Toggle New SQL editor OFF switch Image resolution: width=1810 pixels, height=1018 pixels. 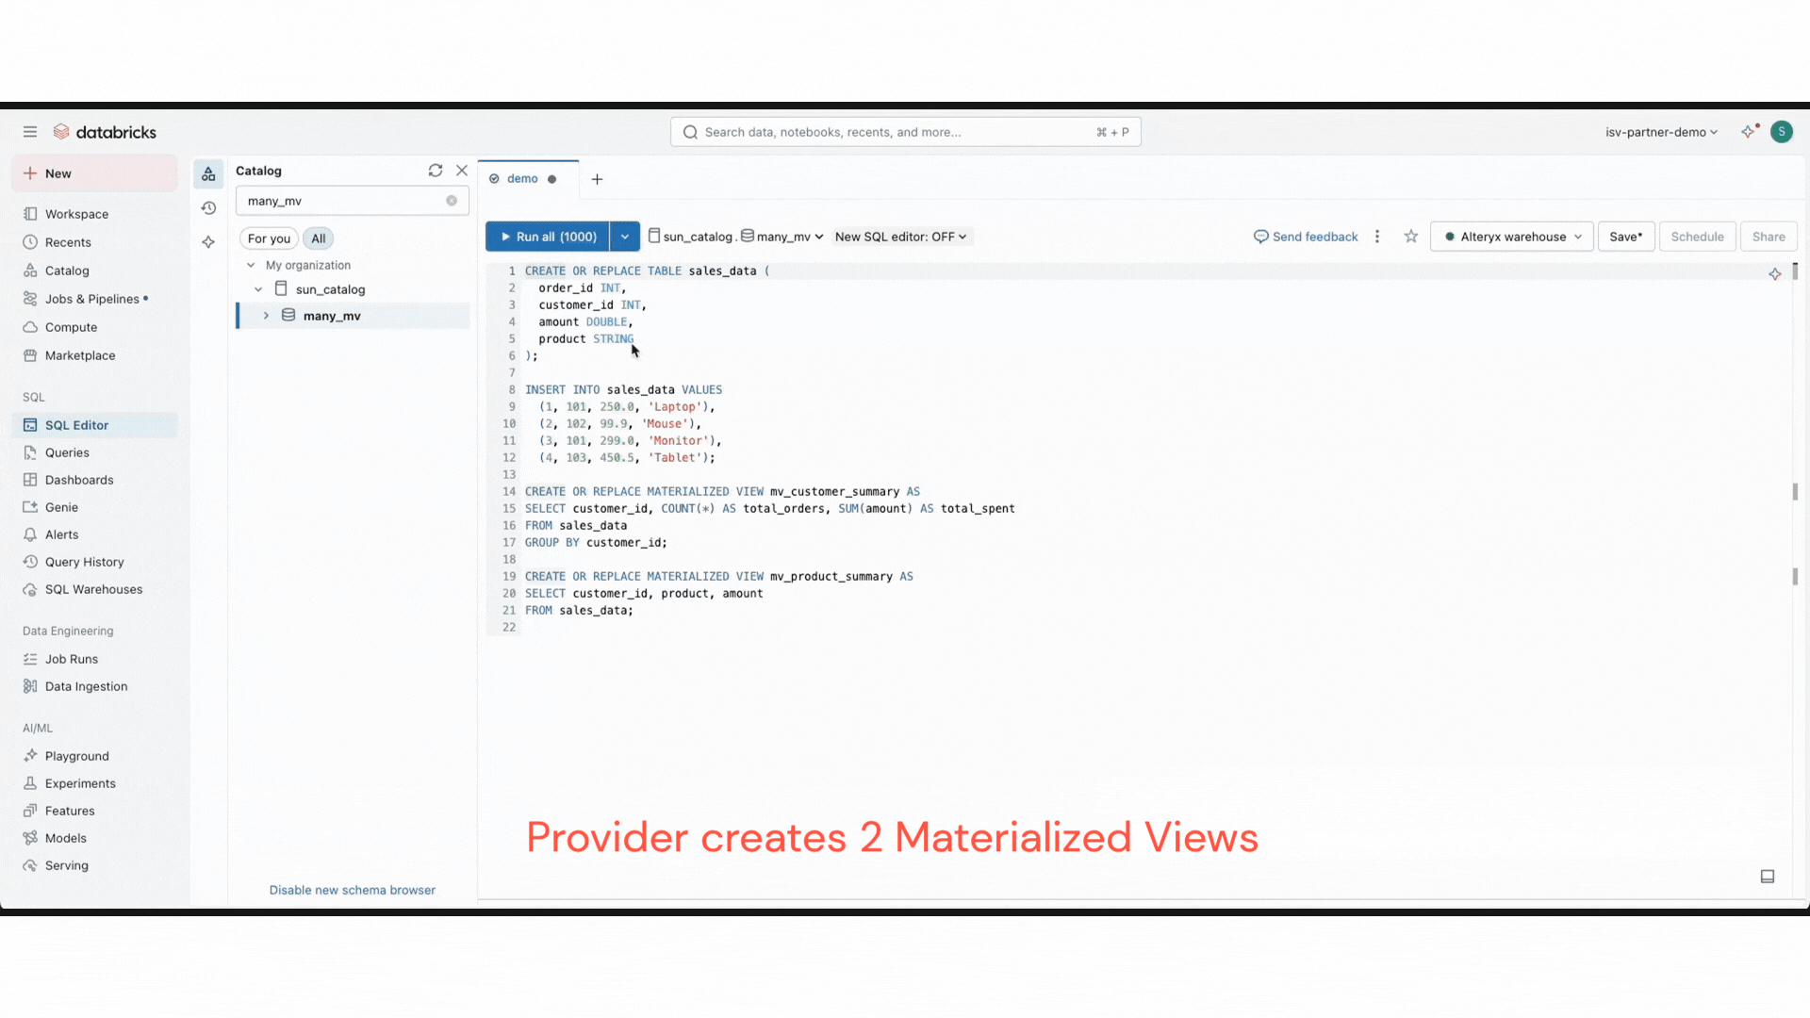[900, 237]
